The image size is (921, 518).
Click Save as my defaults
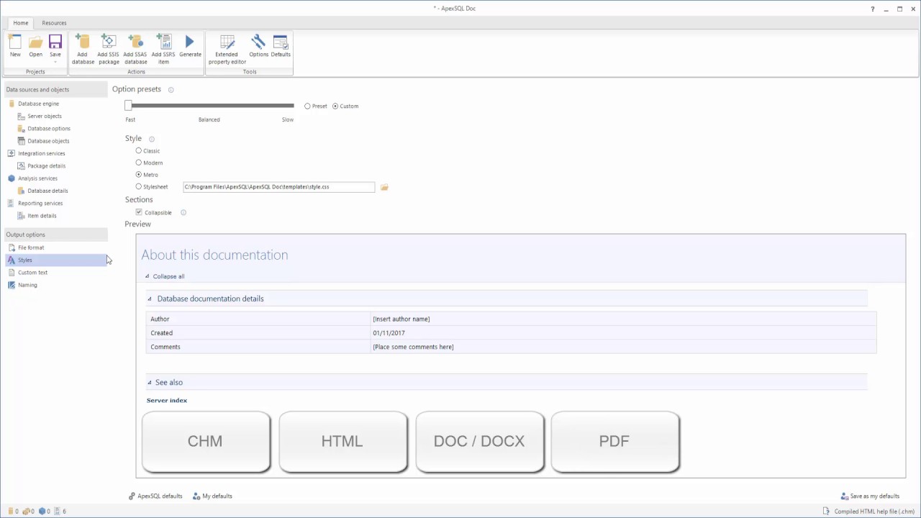[x=870, y=496]
